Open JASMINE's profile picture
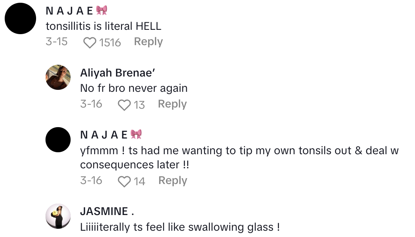This screenshot has width=415, height=237. click(58, 215)
